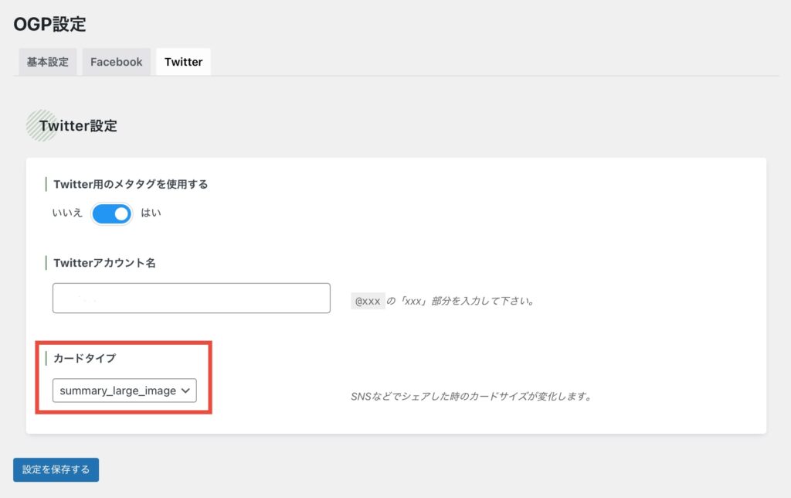Click the OGP設定 page title
Image resolution: width=791 pixels, height=498 pixels.
[49, 24]
